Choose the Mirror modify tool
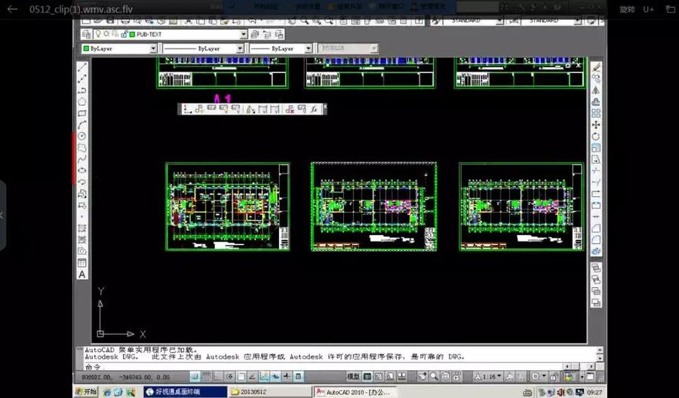Image resolution: width=679 pixels, height=398 pixels. pyautogui.click(x=596, y=90)
